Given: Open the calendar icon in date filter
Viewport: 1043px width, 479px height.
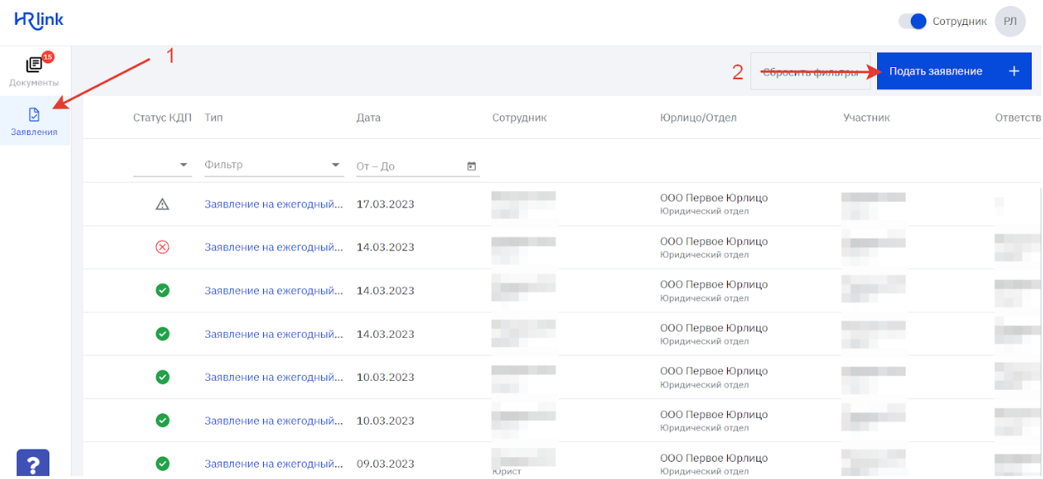Looking at the screenshot, I should click(x=471, y=166).
